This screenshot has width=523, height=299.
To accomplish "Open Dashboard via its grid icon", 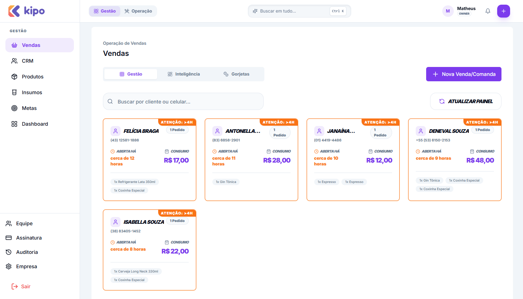I will pyautogui.click(x=14, y=124).
